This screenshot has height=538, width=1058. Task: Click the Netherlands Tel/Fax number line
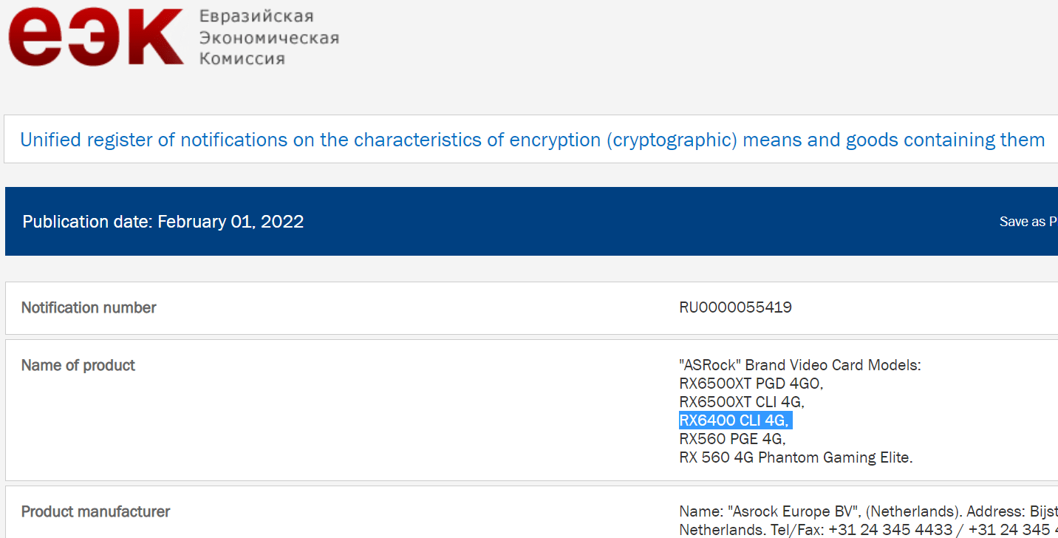tap(864, 530)
